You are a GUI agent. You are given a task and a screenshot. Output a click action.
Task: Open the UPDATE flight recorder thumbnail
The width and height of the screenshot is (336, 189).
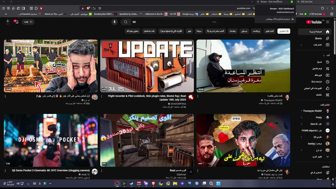[x=147, y=66]
